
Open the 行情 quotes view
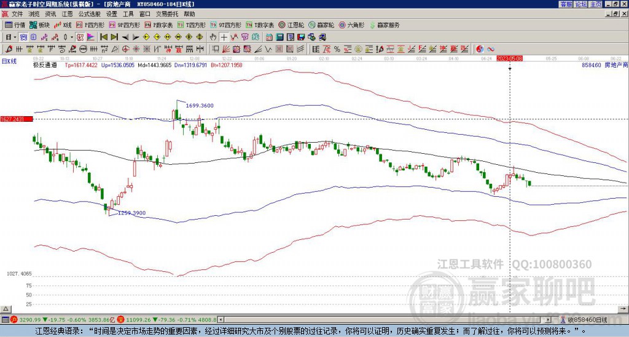tap(15, 25)
